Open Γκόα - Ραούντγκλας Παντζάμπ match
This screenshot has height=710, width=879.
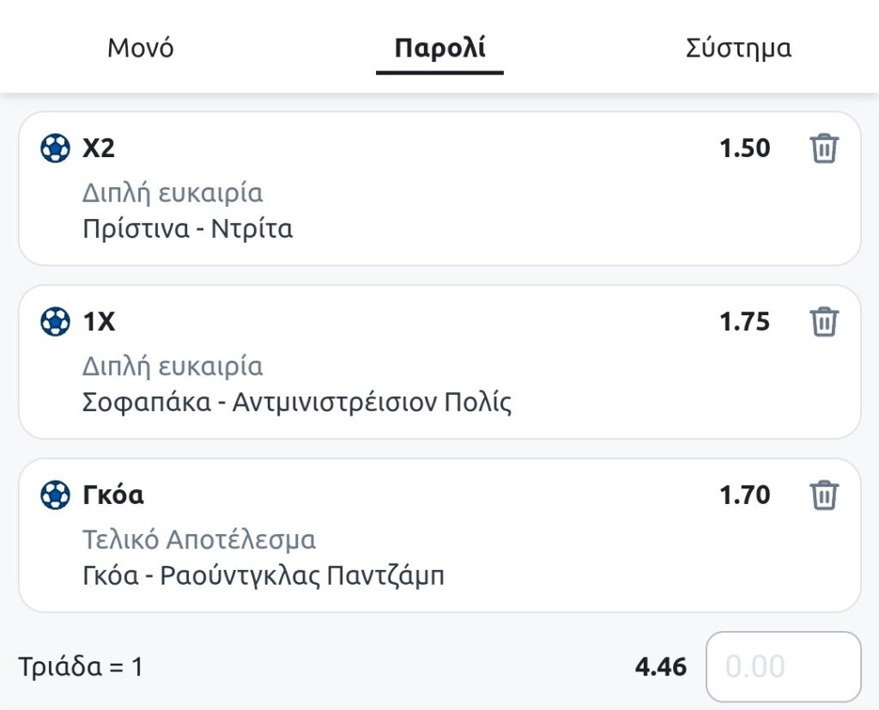pyautogui.click(x=264, y=575)
